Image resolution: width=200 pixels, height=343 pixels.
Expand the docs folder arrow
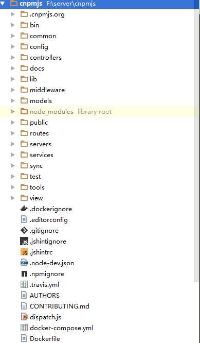tap(13, 68)
